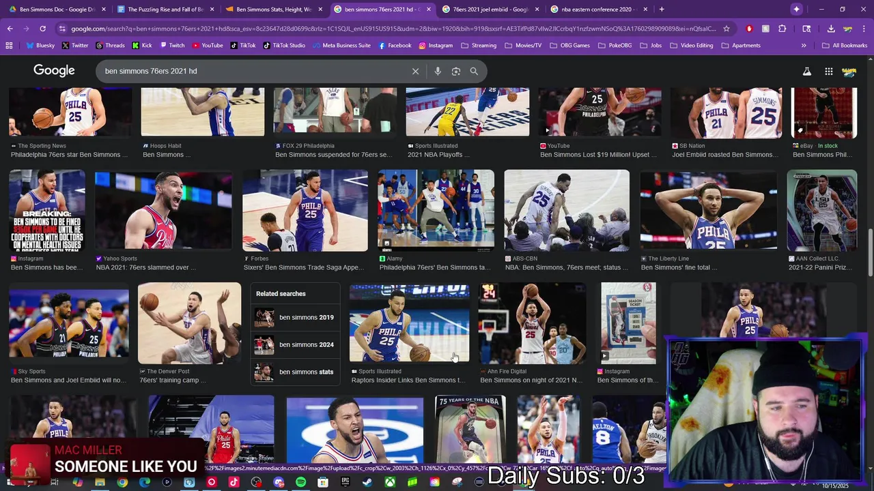View site information for google.com
The image size is (874, 491).
(63, 29)
